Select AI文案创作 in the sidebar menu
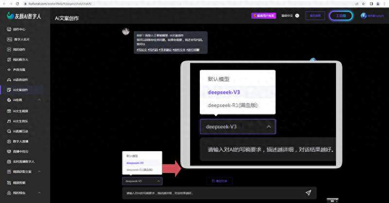This screenshot has width=389, height=203. pyautogui.click(x=20, y=90)
